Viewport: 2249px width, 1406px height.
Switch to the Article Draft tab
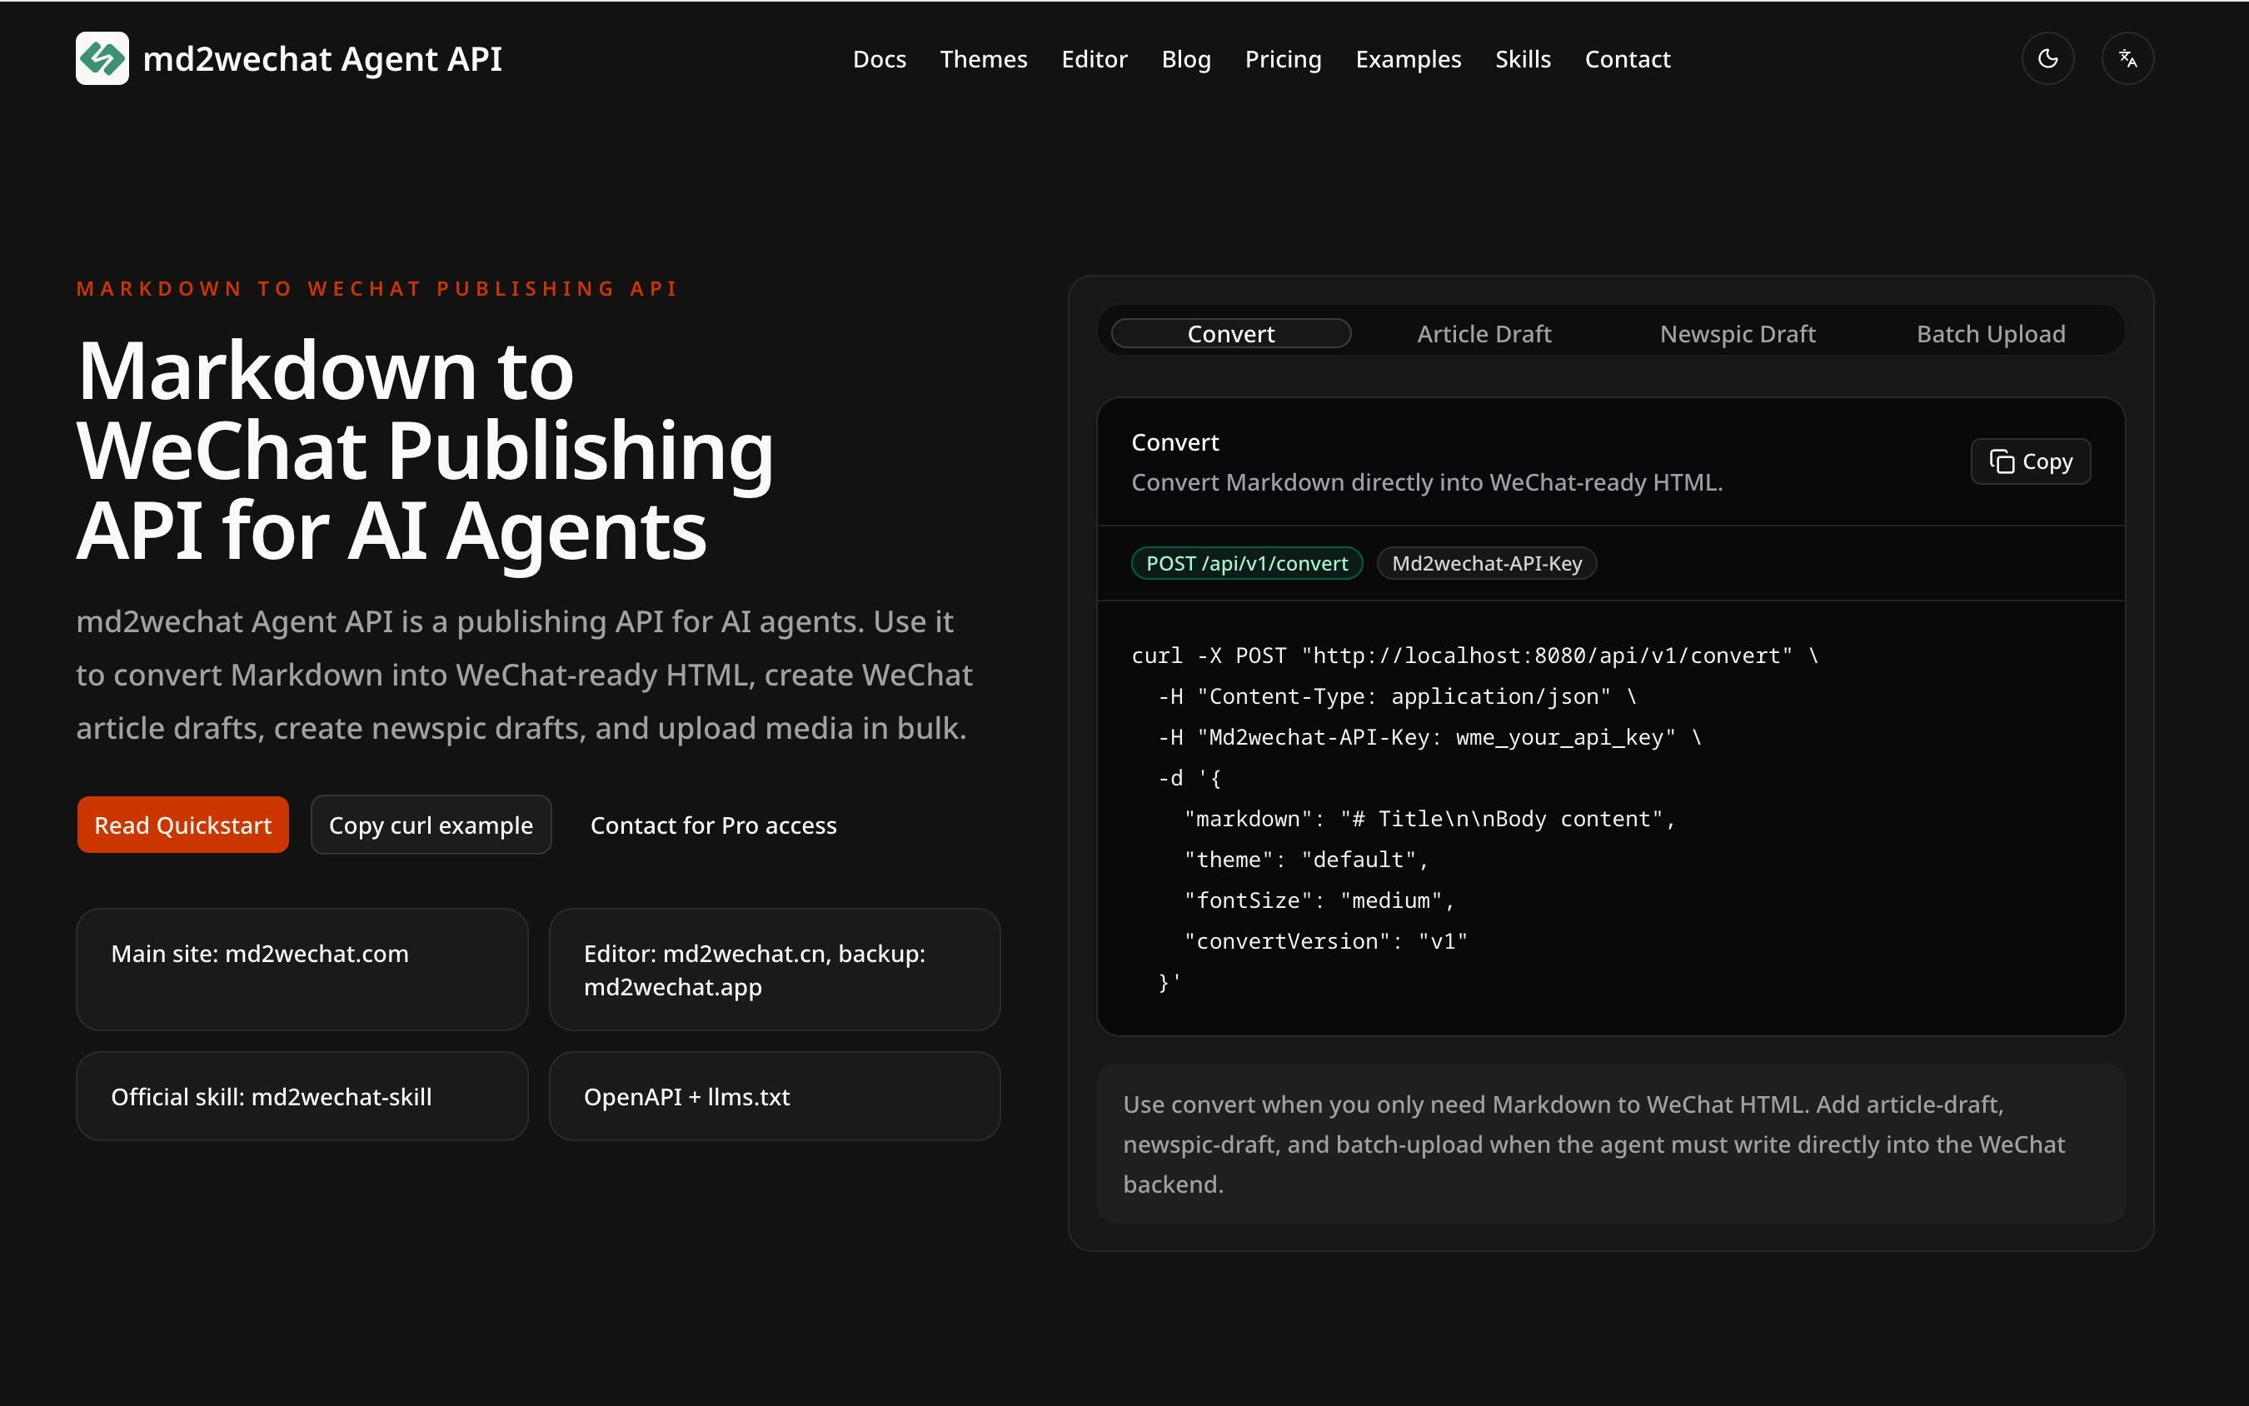1484,334
